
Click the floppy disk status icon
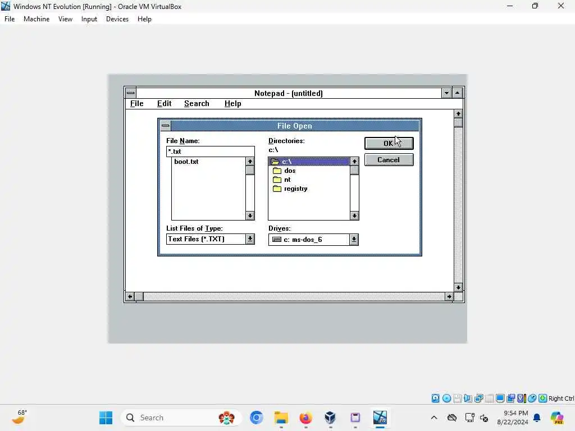[x=457, y=398]
